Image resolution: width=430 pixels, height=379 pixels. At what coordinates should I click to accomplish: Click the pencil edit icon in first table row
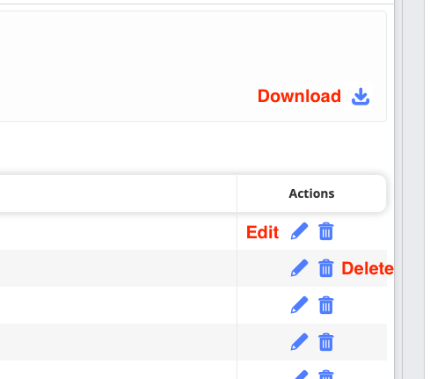tap(299, 231)
